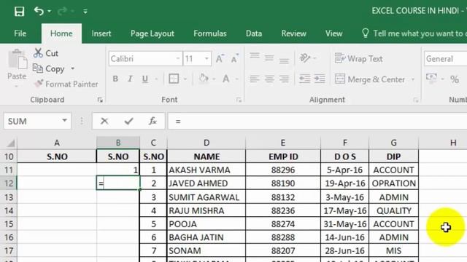Image resolution: width=467 pixels, height=262 pixels.
Task: Open the Formulas tab
Action: (x=210, y=33)
